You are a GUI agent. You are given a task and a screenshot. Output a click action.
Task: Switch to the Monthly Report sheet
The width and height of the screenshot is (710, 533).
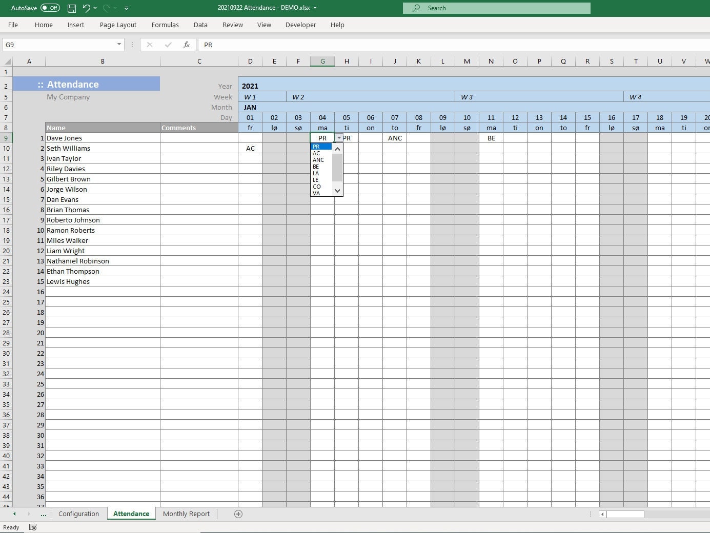pyautogui.click(x=186, y=514)
